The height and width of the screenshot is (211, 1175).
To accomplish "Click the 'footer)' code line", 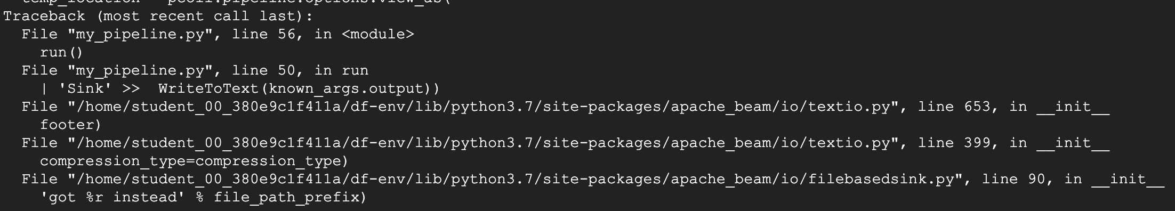I will 70,125.
